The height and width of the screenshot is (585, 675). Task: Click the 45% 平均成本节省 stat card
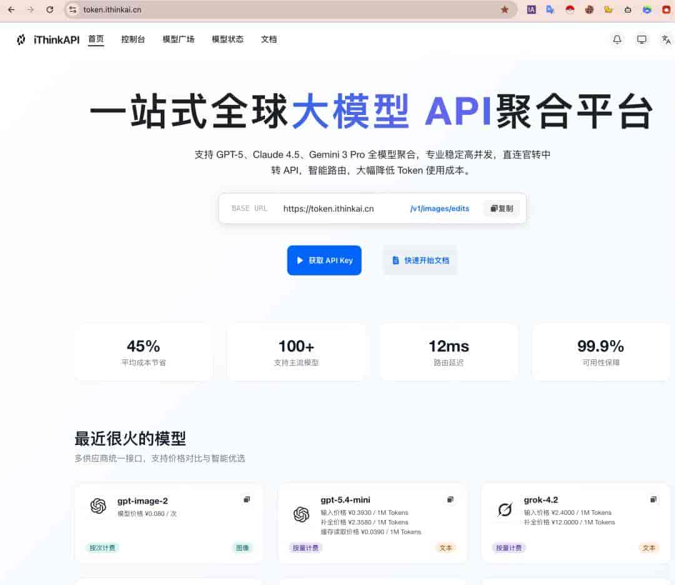143,352
